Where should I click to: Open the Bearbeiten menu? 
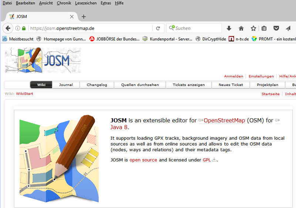[x=25, y=3]
